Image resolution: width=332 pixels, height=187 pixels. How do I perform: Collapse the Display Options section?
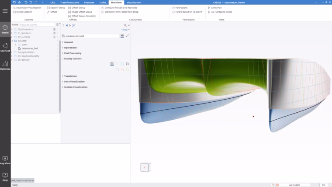pyautogui.click(x=62, y=59)
